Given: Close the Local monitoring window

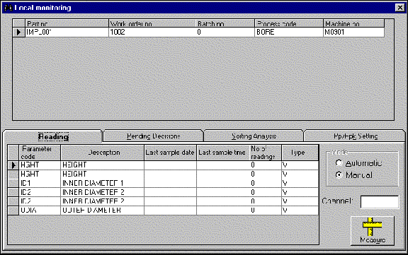Looking at the screenshot, I should 399,8.
